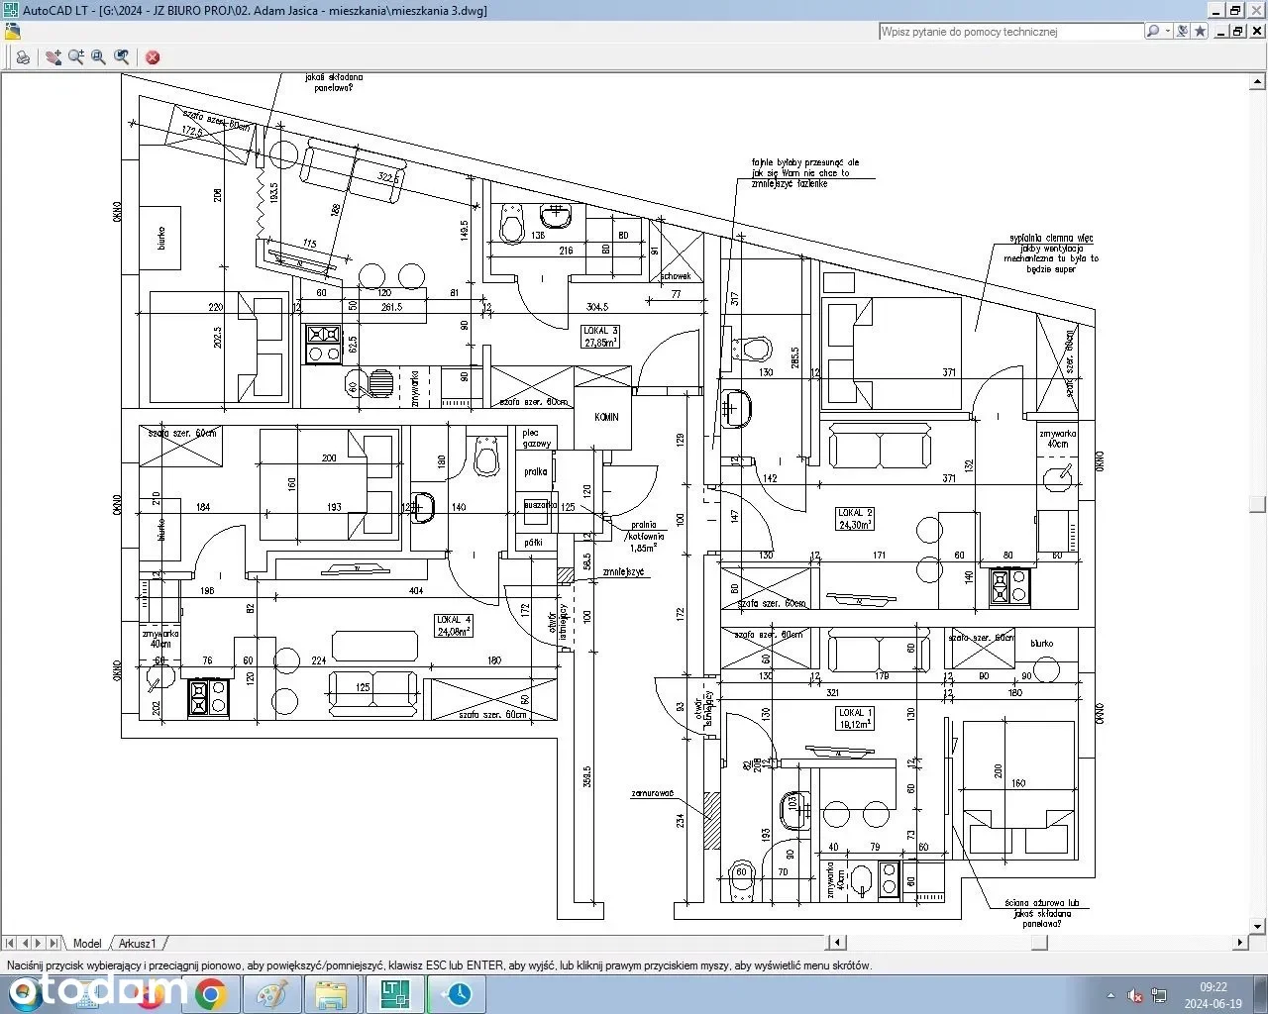Click the Favorites star icon
Screen dimensions: 1268x1014
1200,31
